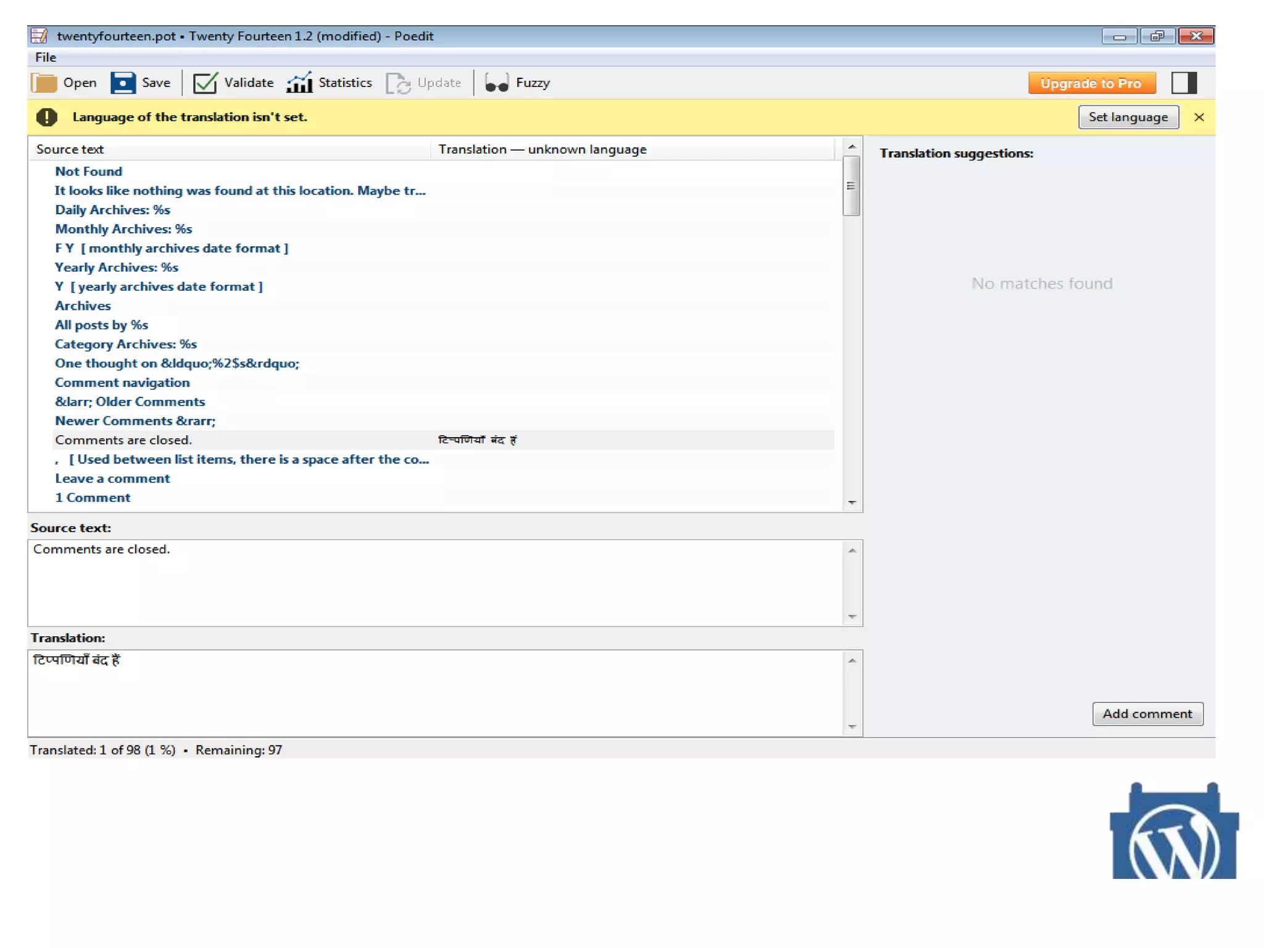This screenshot has width=1264, height=948.
Task: Click the Open folder icon
Action: click(x=44, y=83)
